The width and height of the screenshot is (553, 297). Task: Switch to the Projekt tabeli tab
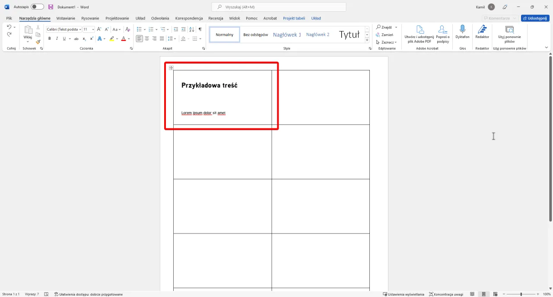pyautogui.click(x=294, y=18)
